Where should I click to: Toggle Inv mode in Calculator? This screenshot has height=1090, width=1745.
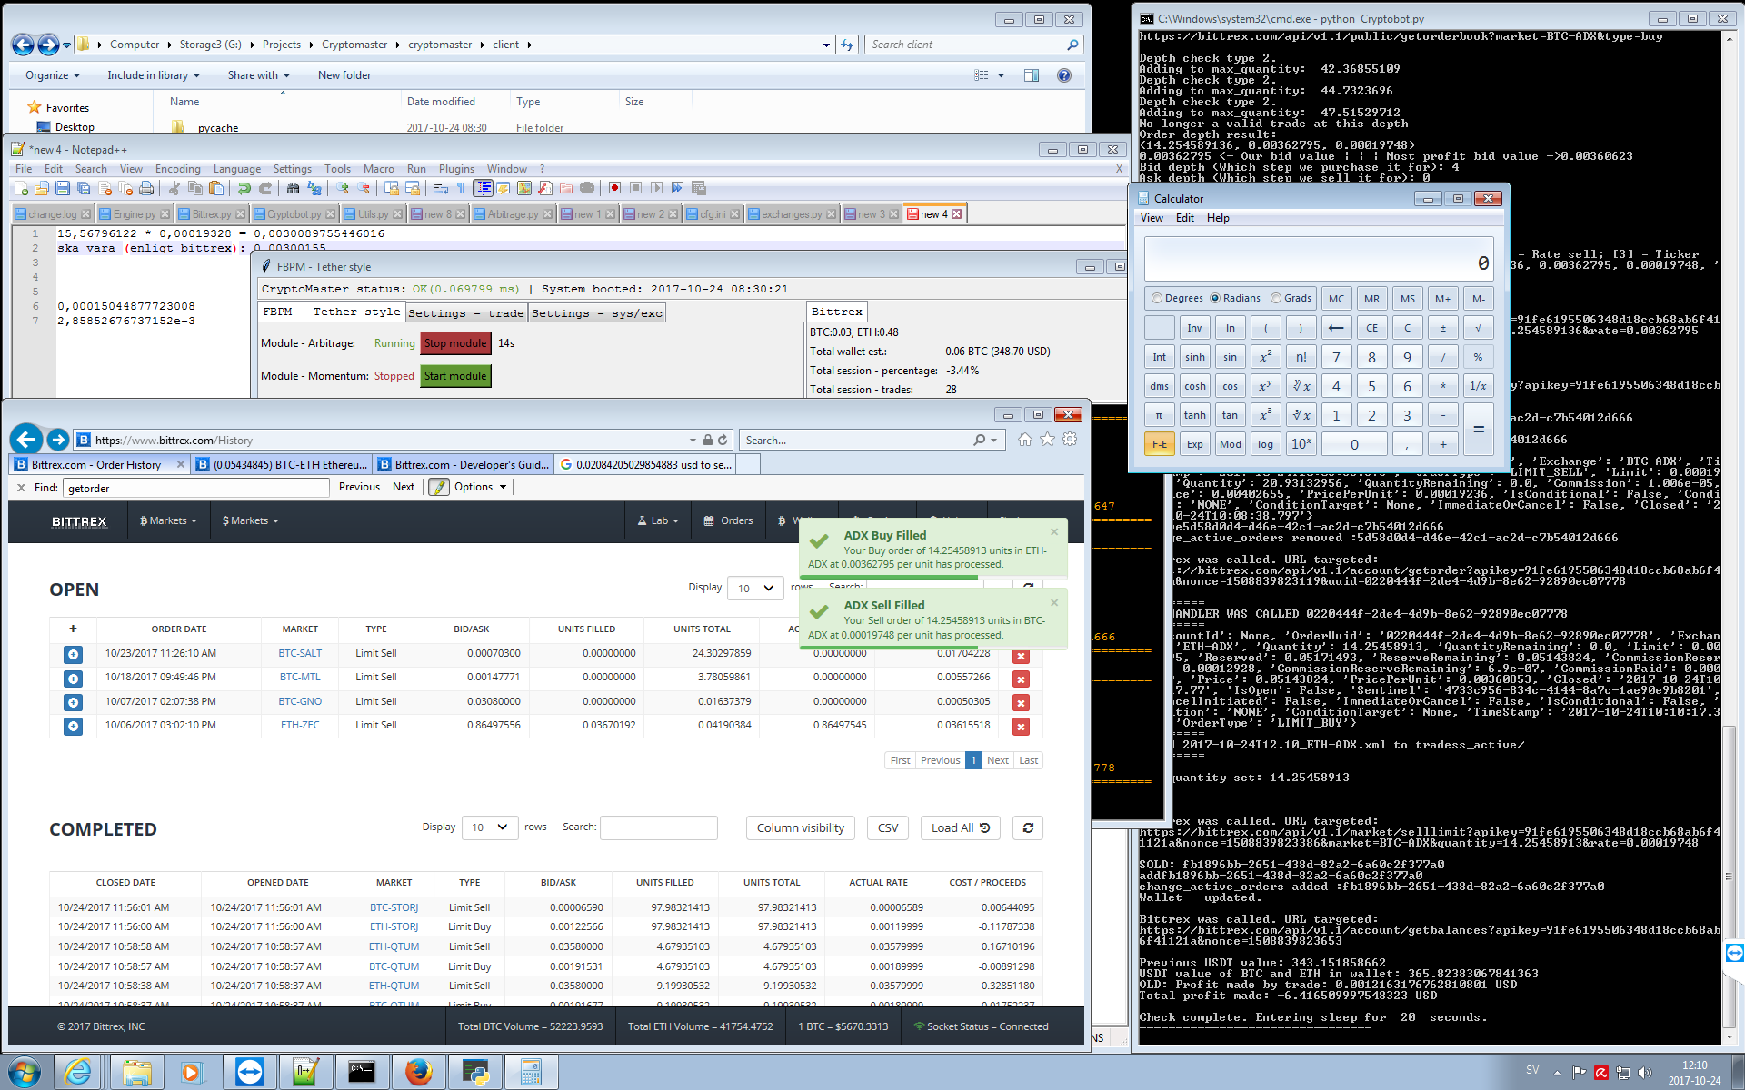(1195, 328)
